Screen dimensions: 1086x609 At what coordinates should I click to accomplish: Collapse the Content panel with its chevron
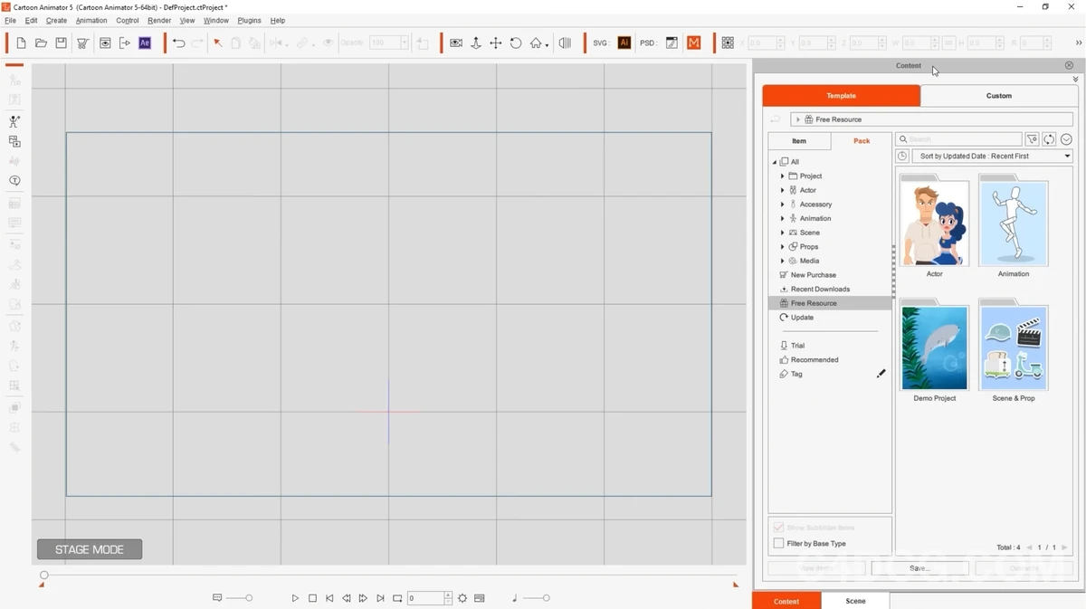click(x=1075, y=79)
